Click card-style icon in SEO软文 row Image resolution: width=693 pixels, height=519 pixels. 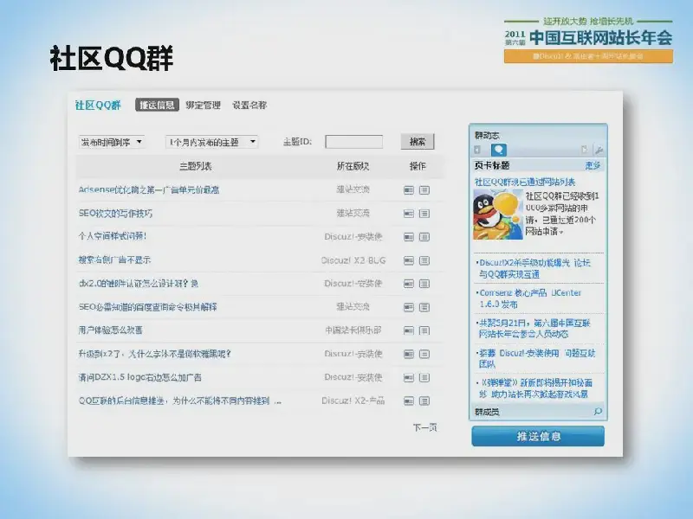click(x=409, y=214)
